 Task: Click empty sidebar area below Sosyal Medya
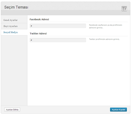tap(14, 70)
